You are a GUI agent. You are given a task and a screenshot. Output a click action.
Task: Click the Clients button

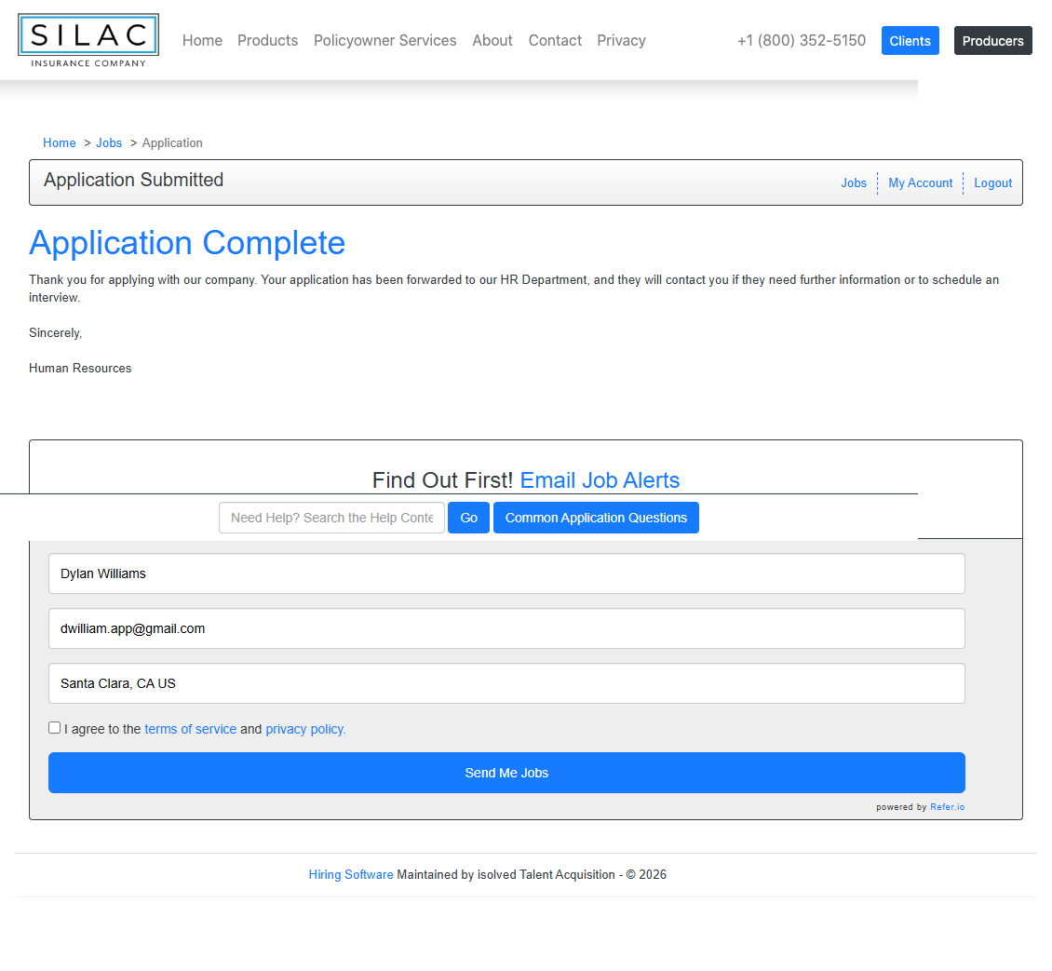(x=910, y=41)
